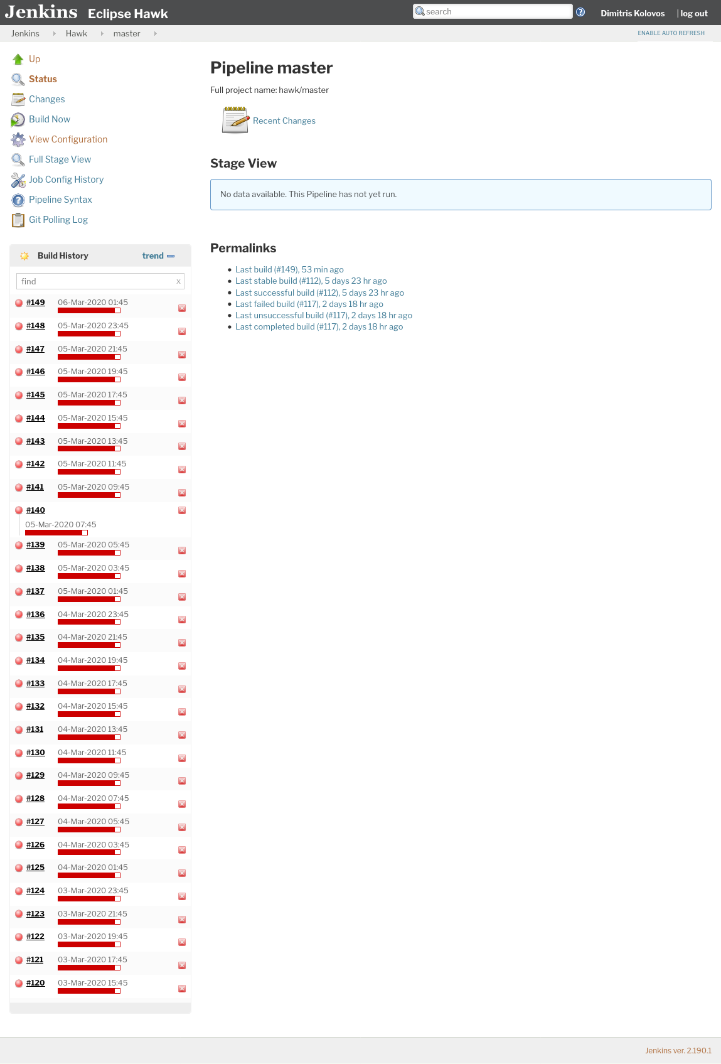721x1064 pixels.
Task: Expand the Jenkins breadcrumb arrow
Action: tap(55, 33)
